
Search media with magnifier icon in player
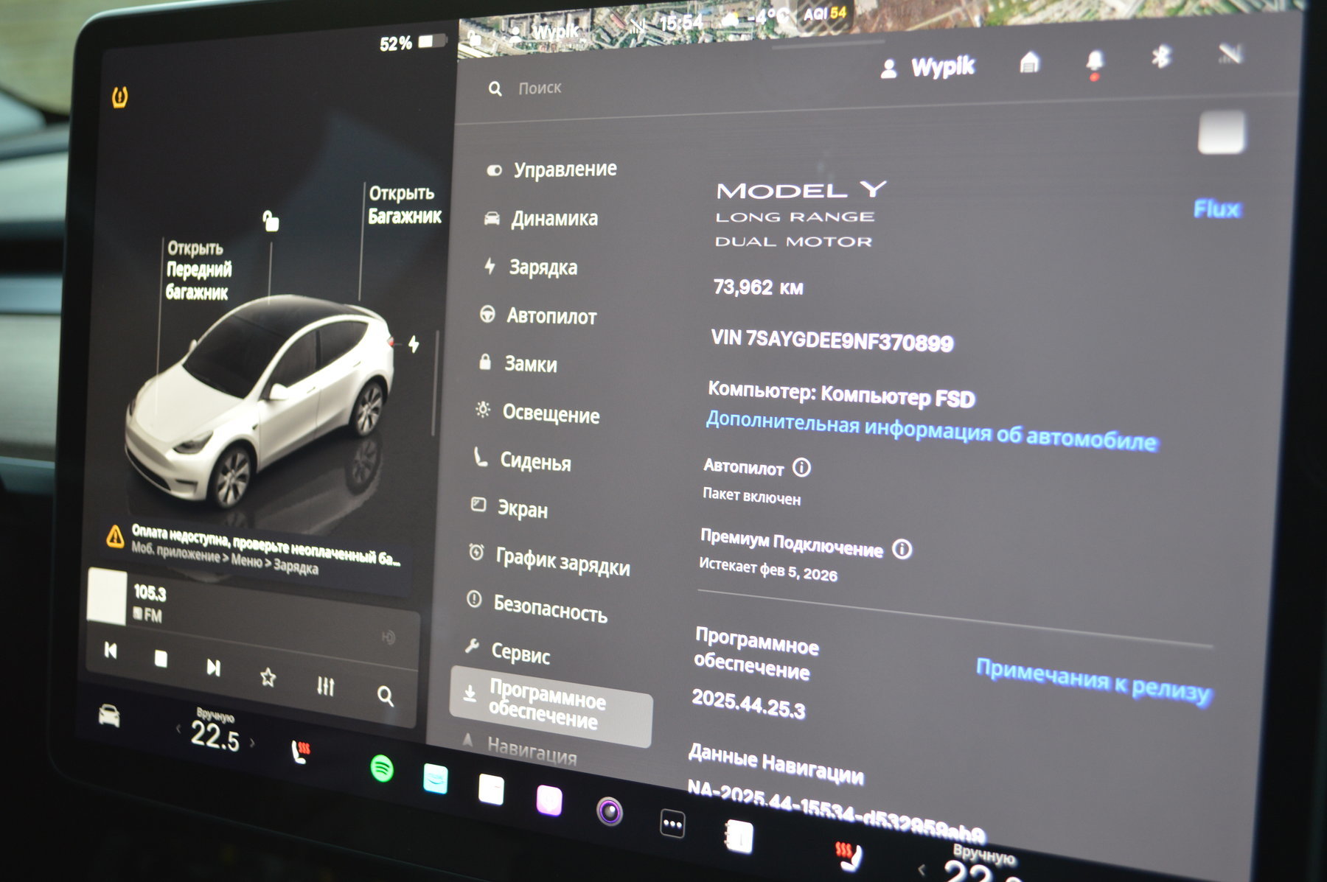(x=385, y=696)
